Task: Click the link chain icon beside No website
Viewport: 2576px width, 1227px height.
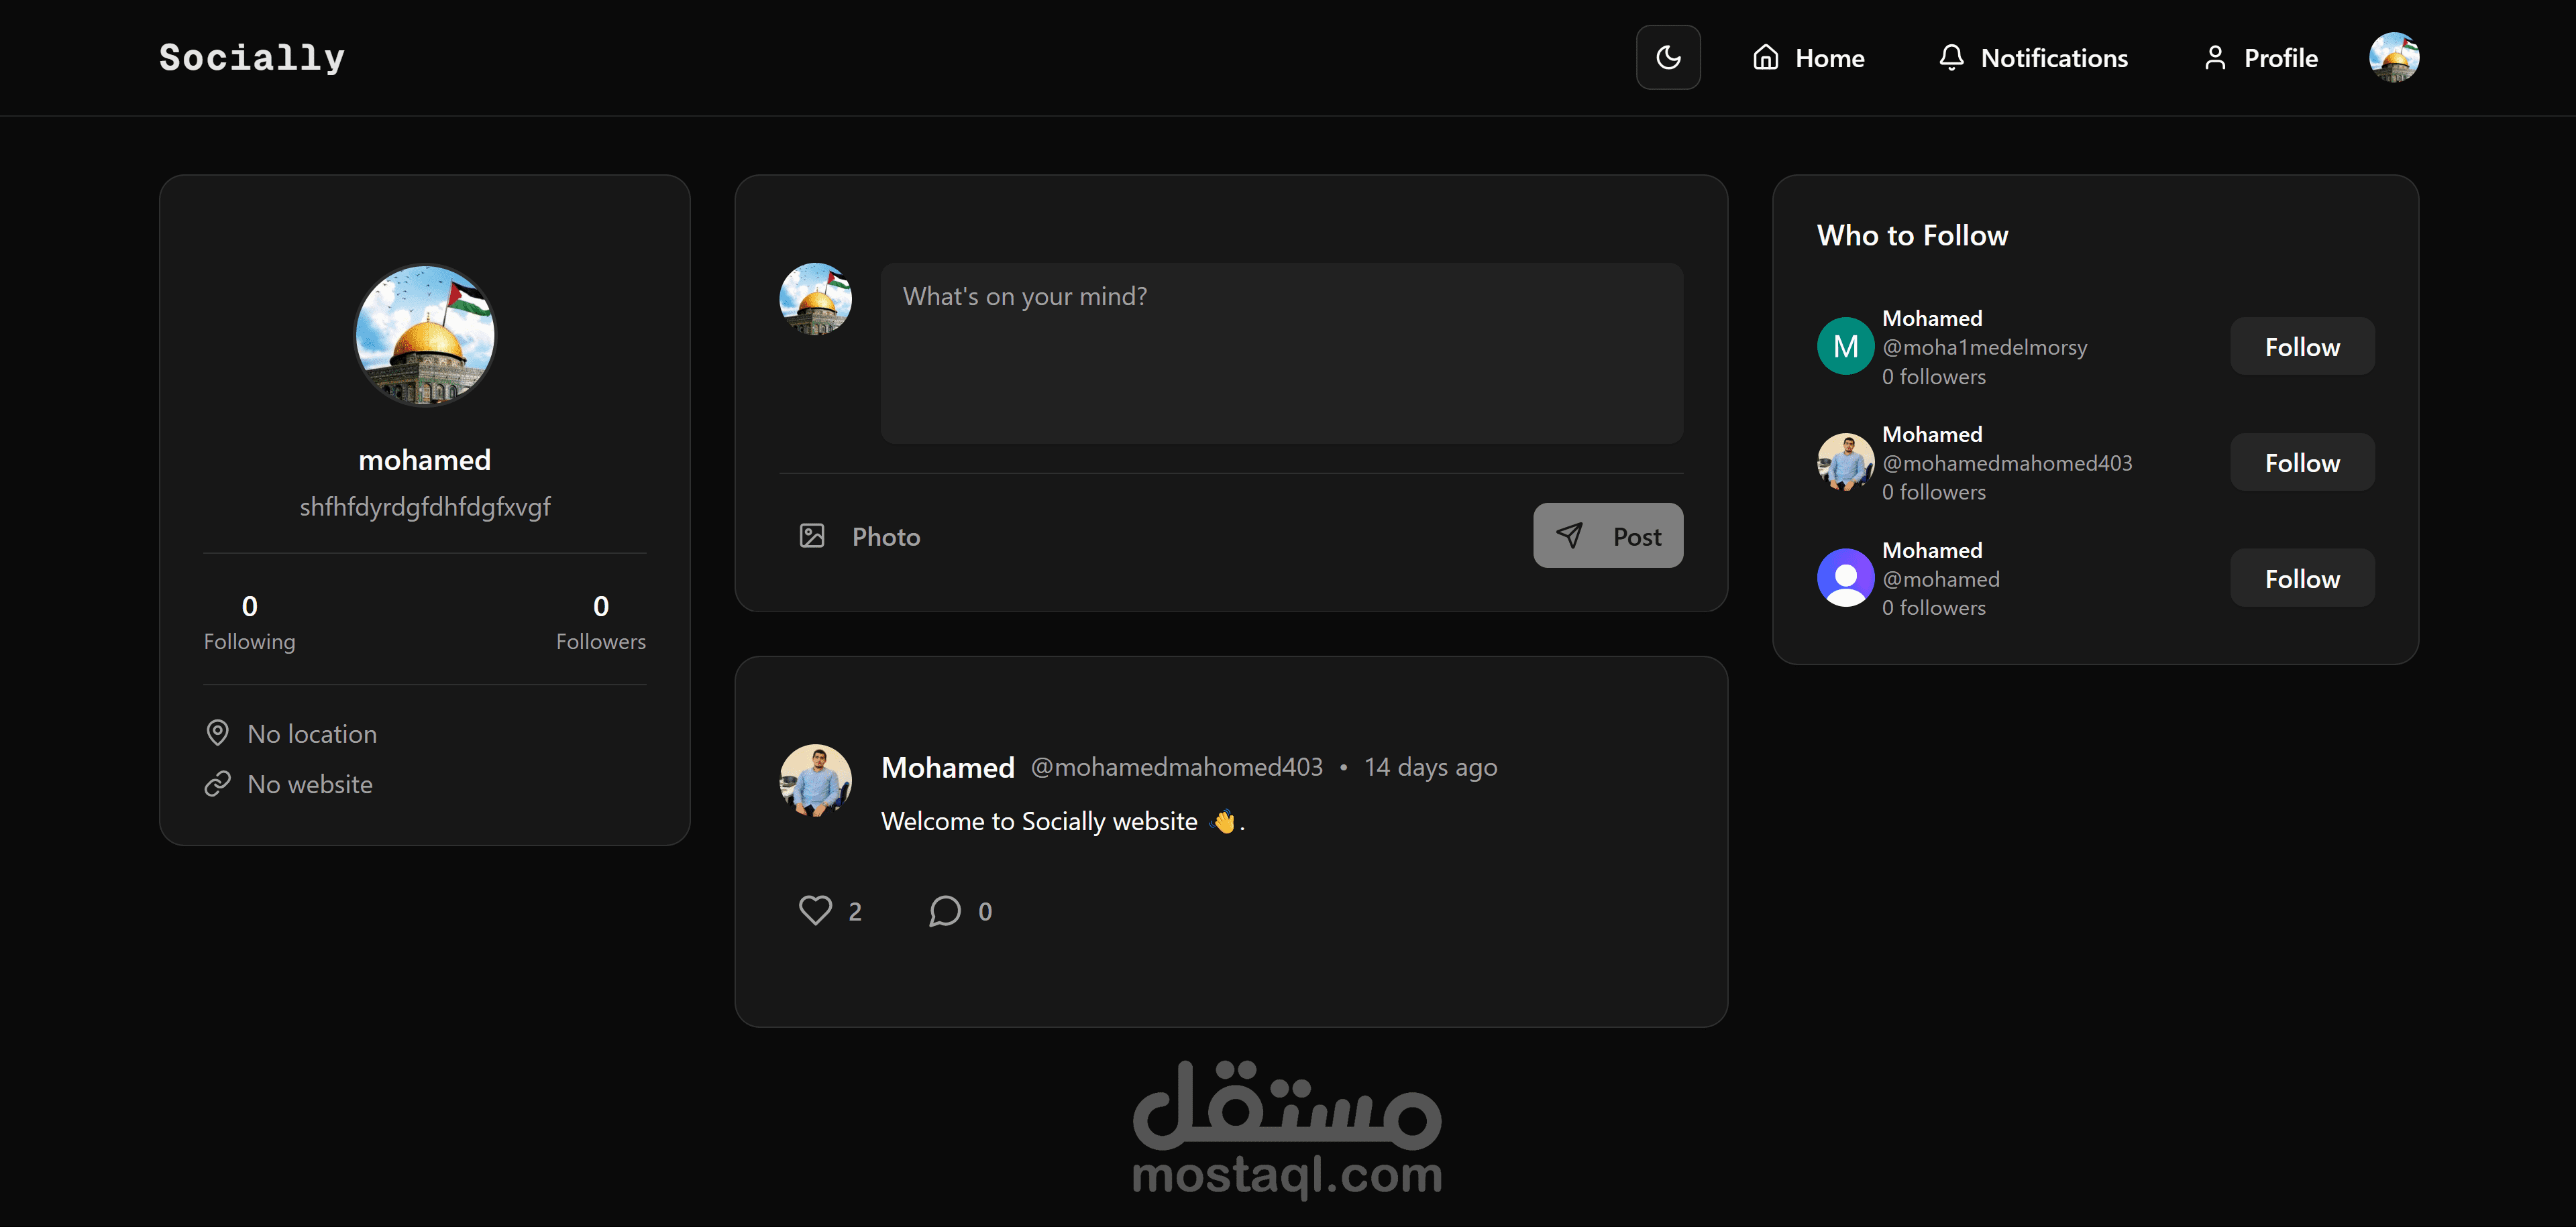Action: 217,784
